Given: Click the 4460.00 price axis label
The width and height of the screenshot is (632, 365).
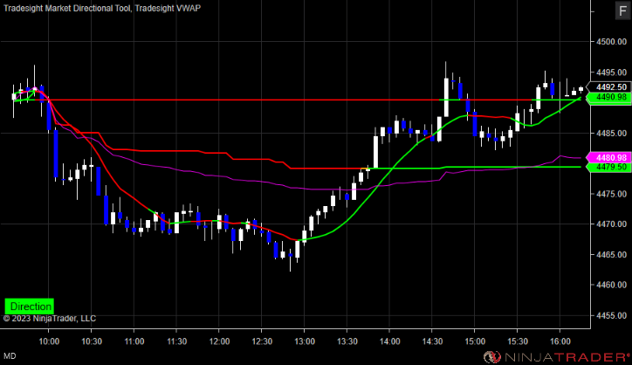Looking at the screenshot, I should (611, 286).
